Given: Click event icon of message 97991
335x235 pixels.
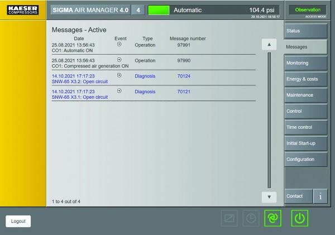Looking at the screenshot, I should point(119,44).
